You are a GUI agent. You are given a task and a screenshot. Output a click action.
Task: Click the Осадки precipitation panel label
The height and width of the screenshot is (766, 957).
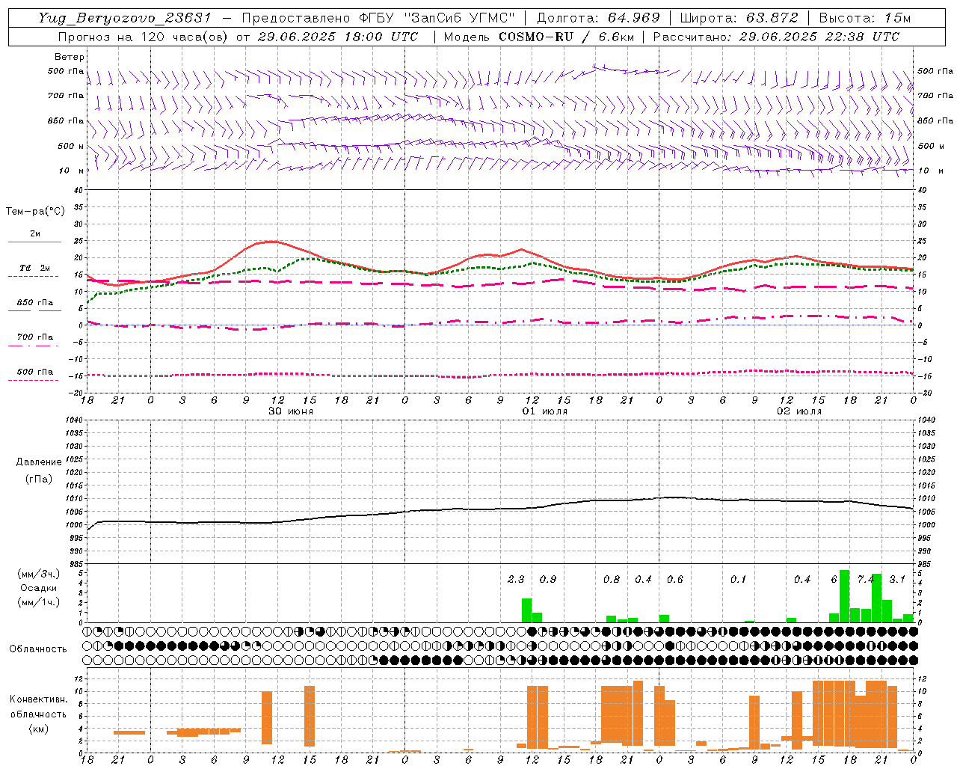pyautogui.click(x=37, y=588)
